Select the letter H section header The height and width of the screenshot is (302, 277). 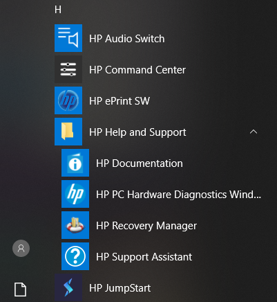pyautogui.click(x=58, y=10)
